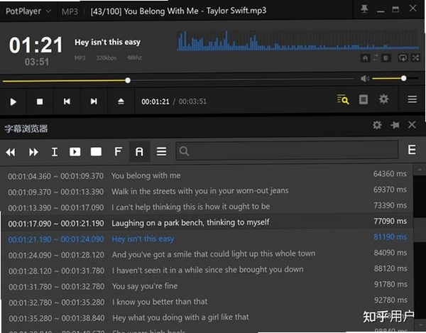The width and height of the screenshot is (426, 333).
Task: Open the subtitle list menu icon
Action: click(161, 151)
